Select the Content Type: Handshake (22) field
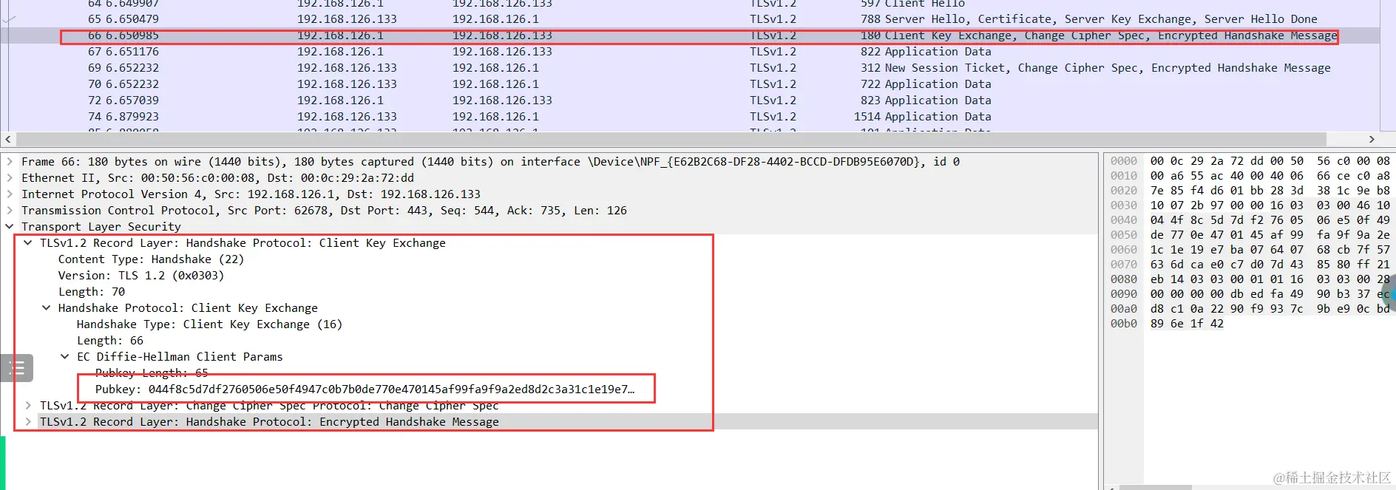 pos(151,259)
